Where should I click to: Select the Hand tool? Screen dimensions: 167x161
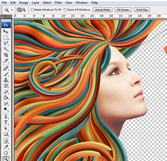[6, 153]
